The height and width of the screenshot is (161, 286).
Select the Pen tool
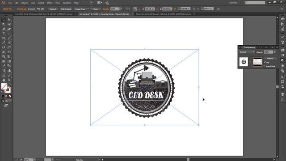pyautogui.click(x=4, y=29)
